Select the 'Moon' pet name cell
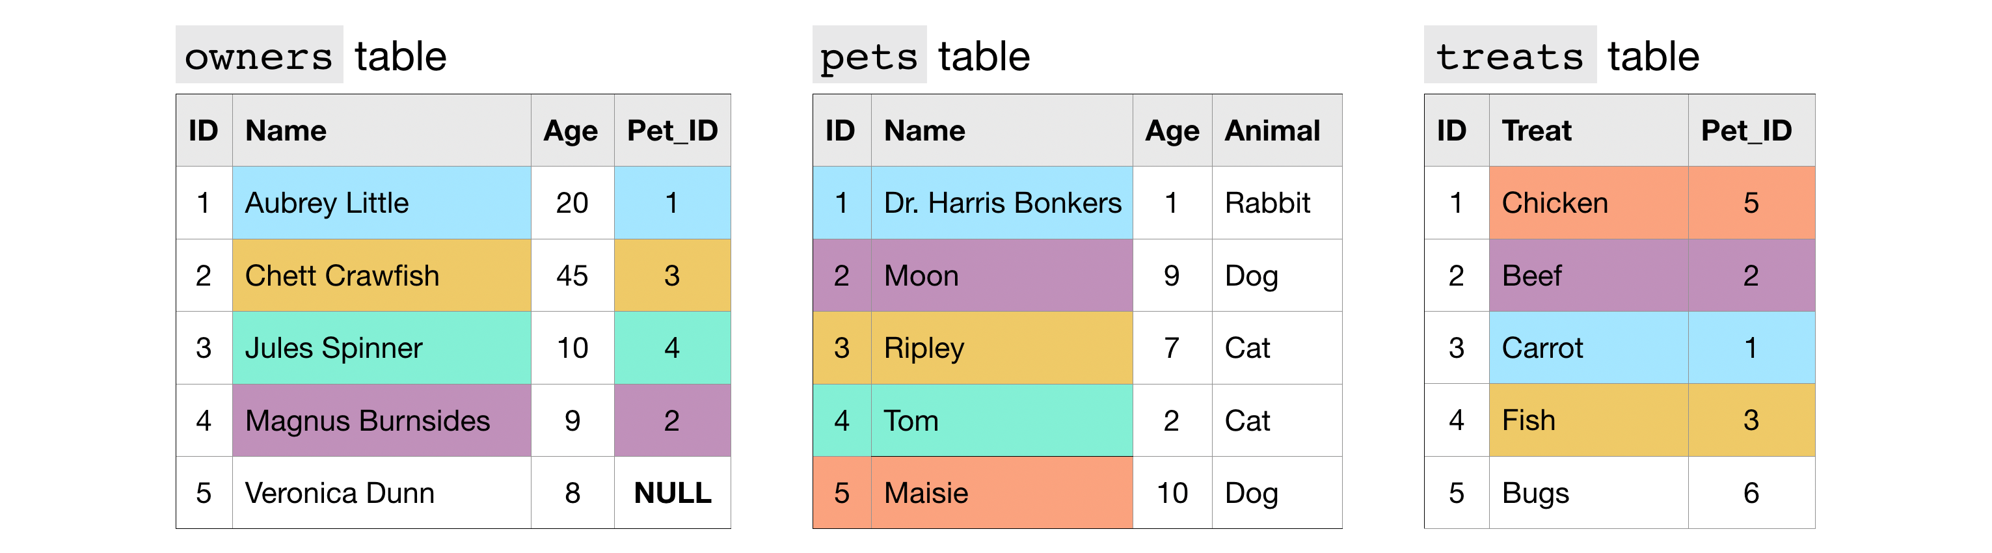1992x553 pixels. click(1001, 275)
